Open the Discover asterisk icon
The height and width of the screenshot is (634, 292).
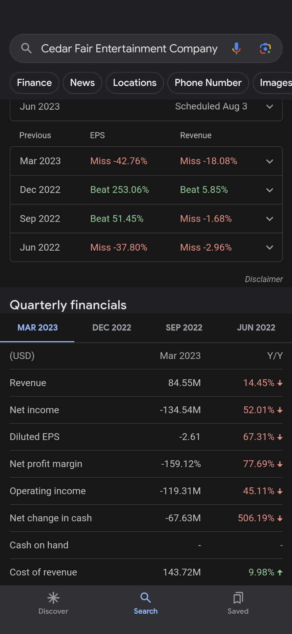pos(53,598)
